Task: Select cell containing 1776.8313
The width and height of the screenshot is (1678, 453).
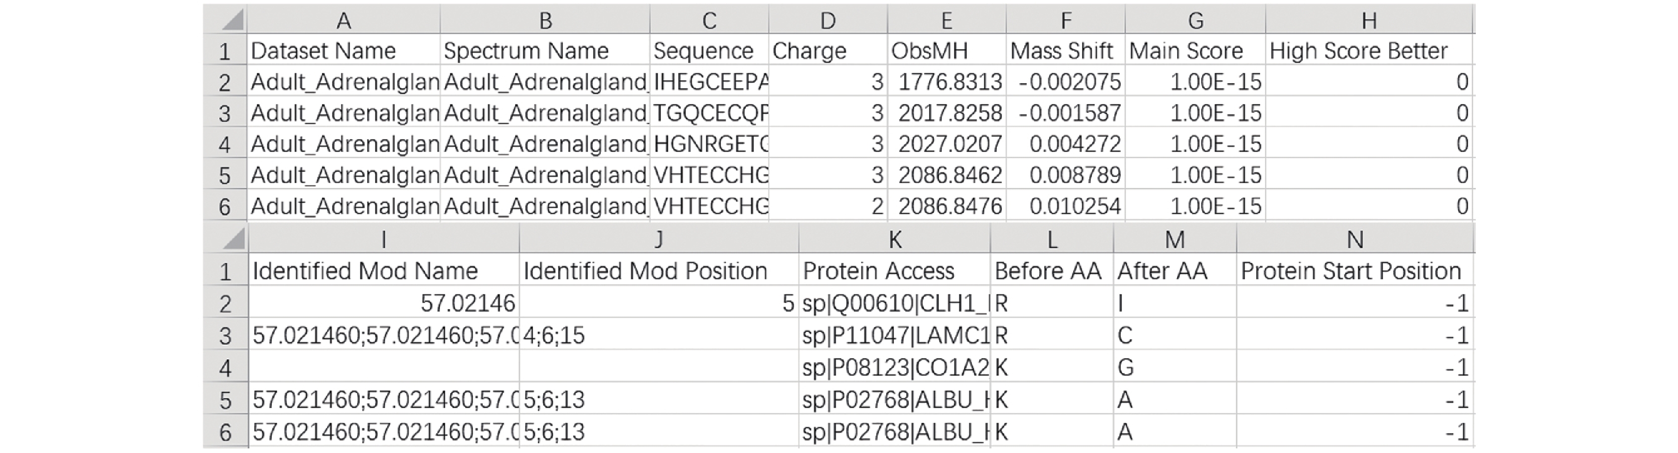Action: 946,81
